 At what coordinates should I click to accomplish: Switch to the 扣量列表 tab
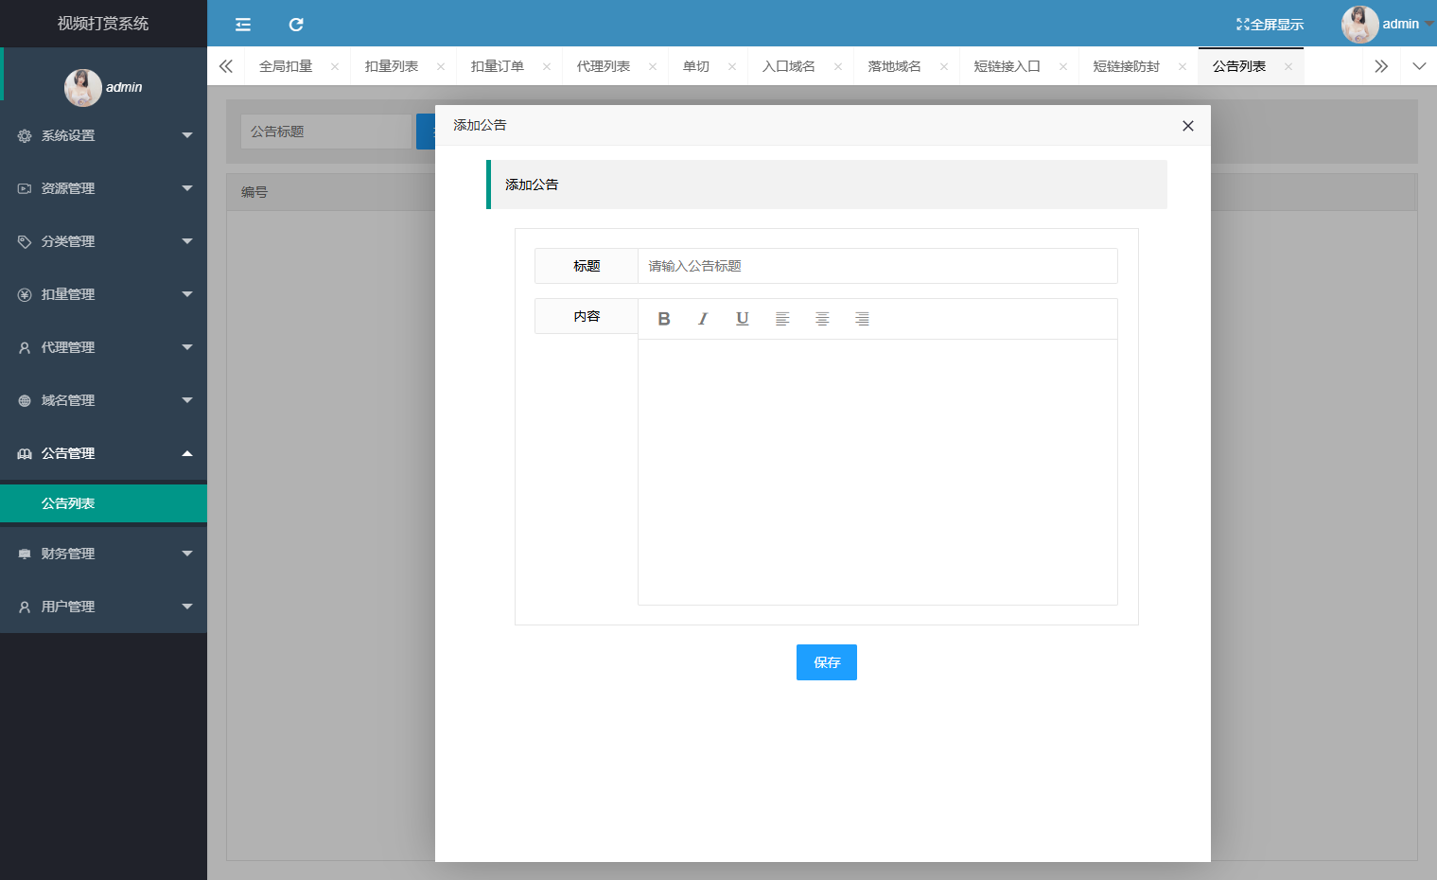click(x=392, y=66)
